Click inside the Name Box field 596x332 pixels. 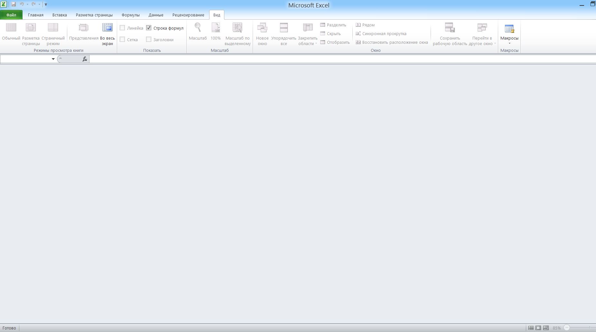[25, 59]
